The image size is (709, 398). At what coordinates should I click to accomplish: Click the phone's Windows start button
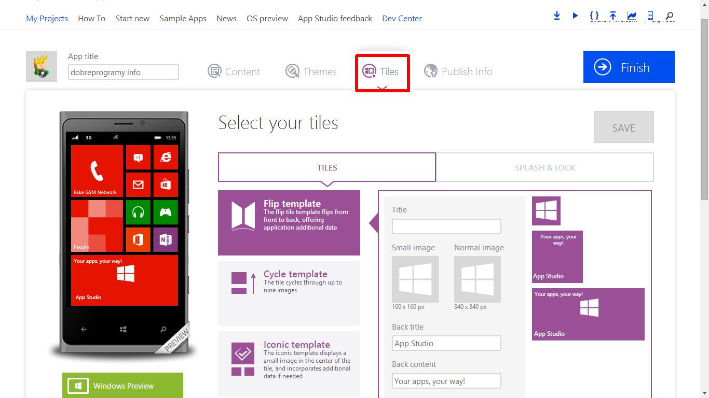coord(124,329)
